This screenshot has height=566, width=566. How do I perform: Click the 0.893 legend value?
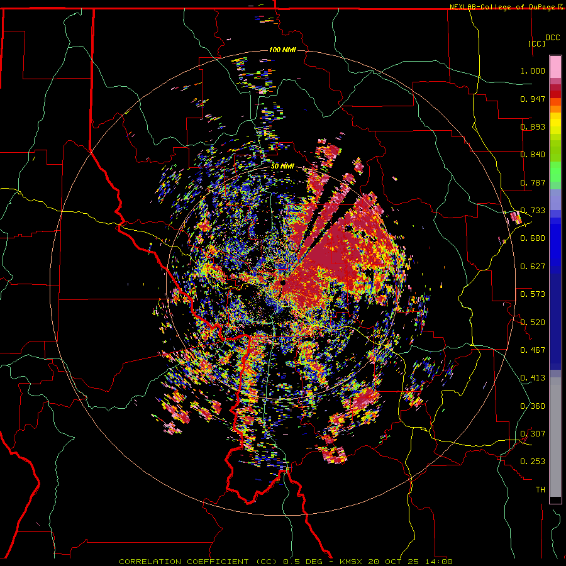pyautogui.click(x=533, y=126)
